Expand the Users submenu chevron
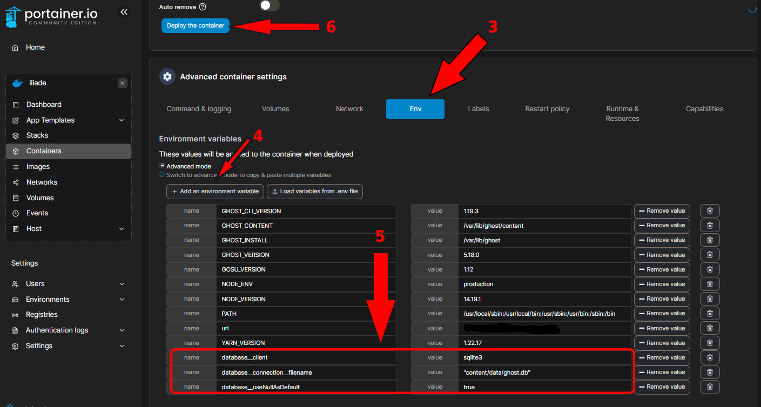Viewport: 761px width, 407px height. [x=122, y=284]
